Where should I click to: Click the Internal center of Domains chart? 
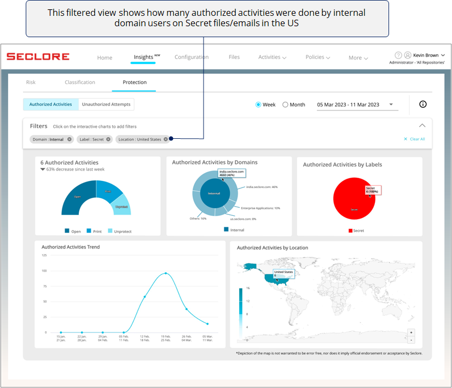[x=214, y=193]
